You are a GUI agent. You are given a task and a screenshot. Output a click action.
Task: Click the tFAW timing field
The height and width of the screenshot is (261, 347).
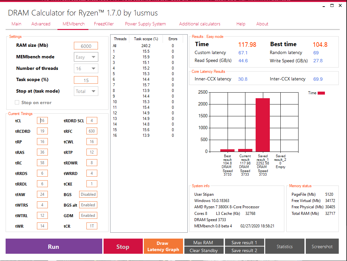(42, 194)
